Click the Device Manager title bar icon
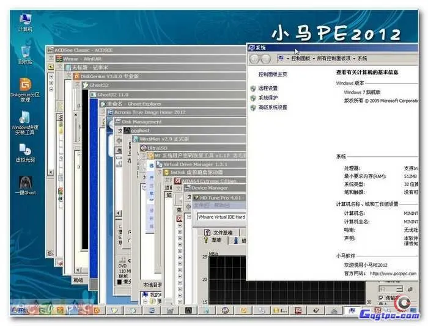 pyautogui.click(x=187, y=188)
